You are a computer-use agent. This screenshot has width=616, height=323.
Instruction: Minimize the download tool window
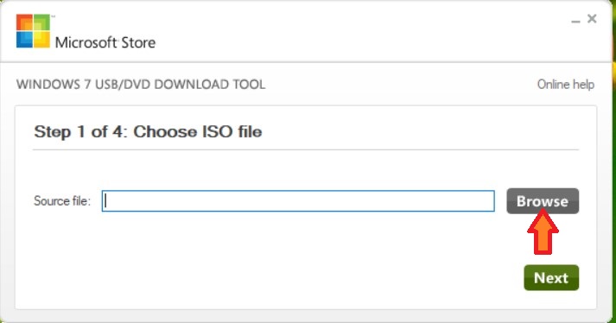pyautogui.click(x=575, y=22)
